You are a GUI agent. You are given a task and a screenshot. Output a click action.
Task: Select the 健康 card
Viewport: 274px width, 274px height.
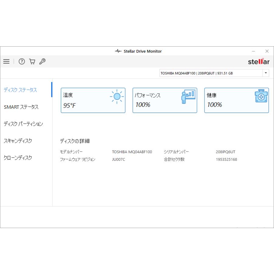[x=236, y=100]
